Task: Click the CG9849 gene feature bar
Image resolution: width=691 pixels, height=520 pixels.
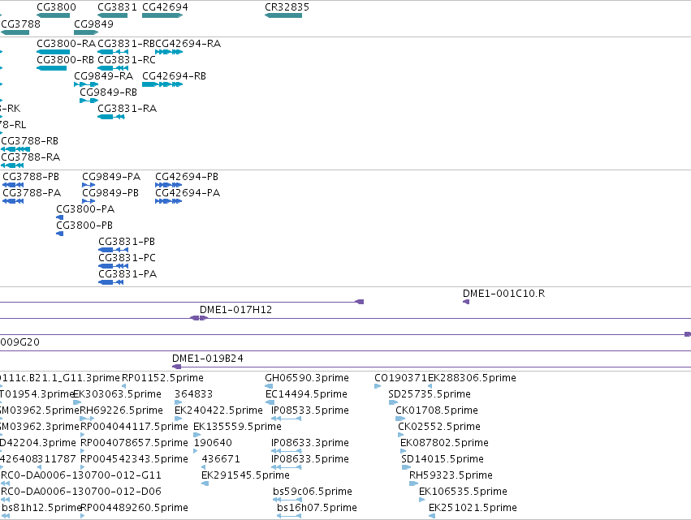Action: [x=86, y=32]
